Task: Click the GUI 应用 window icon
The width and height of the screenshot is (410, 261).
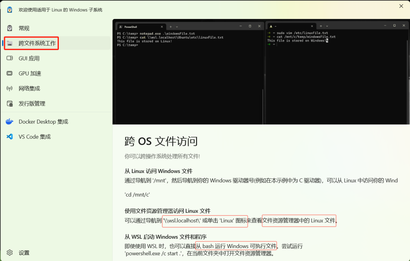Action: point(9,58)
